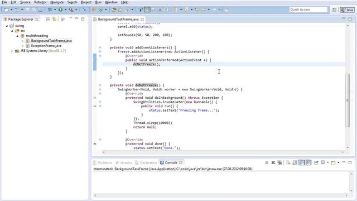
Task: Open dropdown arrow next to Run button
Action: click(65, 9)
